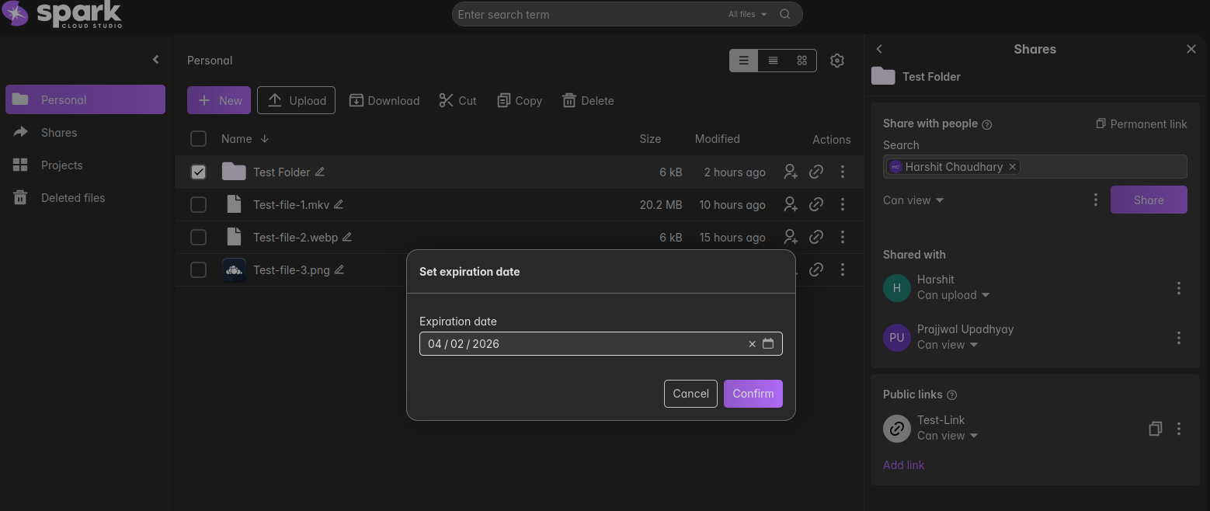This screenshot has width=1210, height=511.
Task: Open view settings gear icon
Action: [x=836, y=61]
